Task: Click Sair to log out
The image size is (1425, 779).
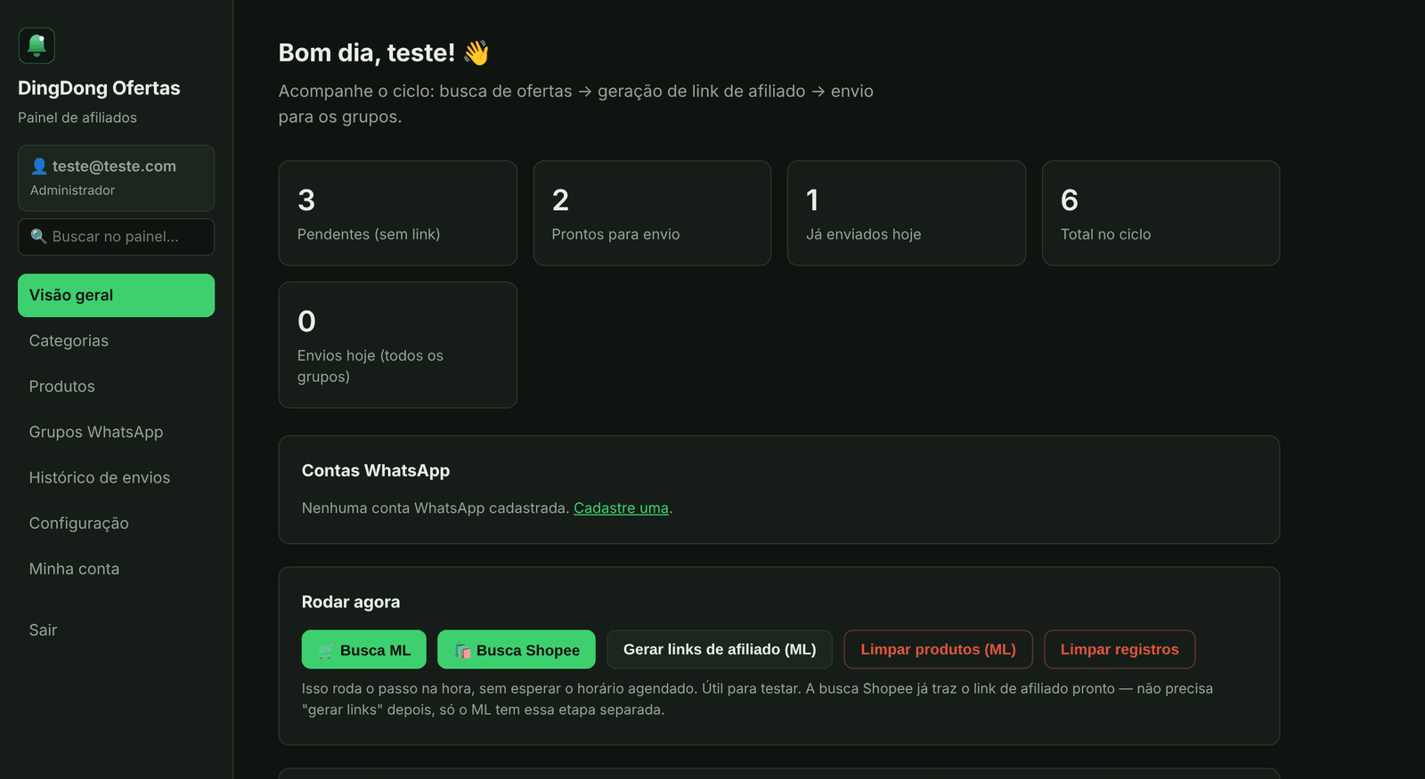Action: [x=116, y=630]
